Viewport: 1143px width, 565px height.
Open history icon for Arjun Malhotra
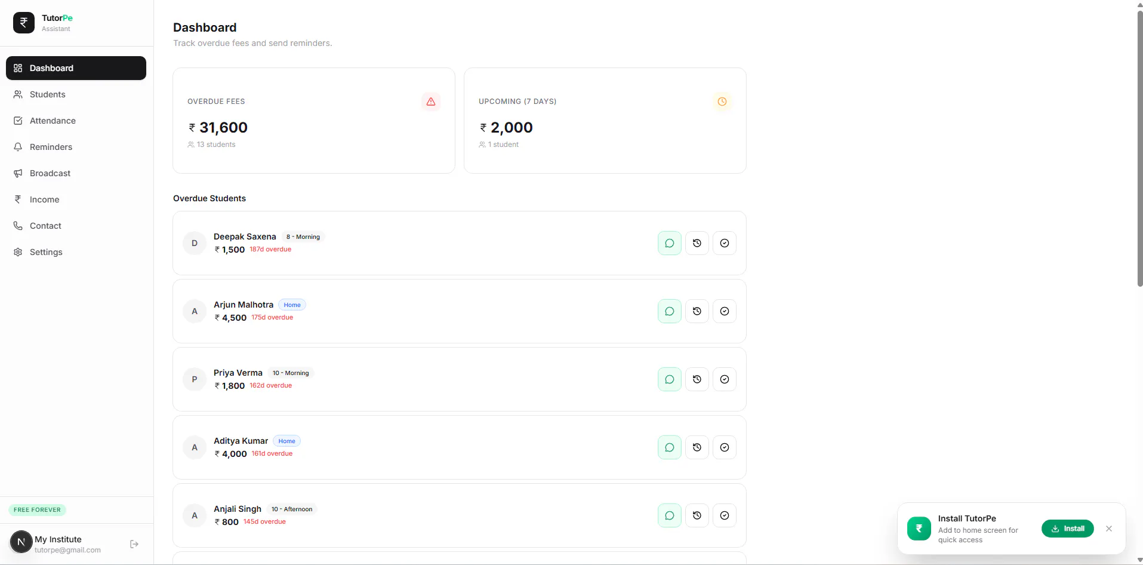(x=697, y=311)
